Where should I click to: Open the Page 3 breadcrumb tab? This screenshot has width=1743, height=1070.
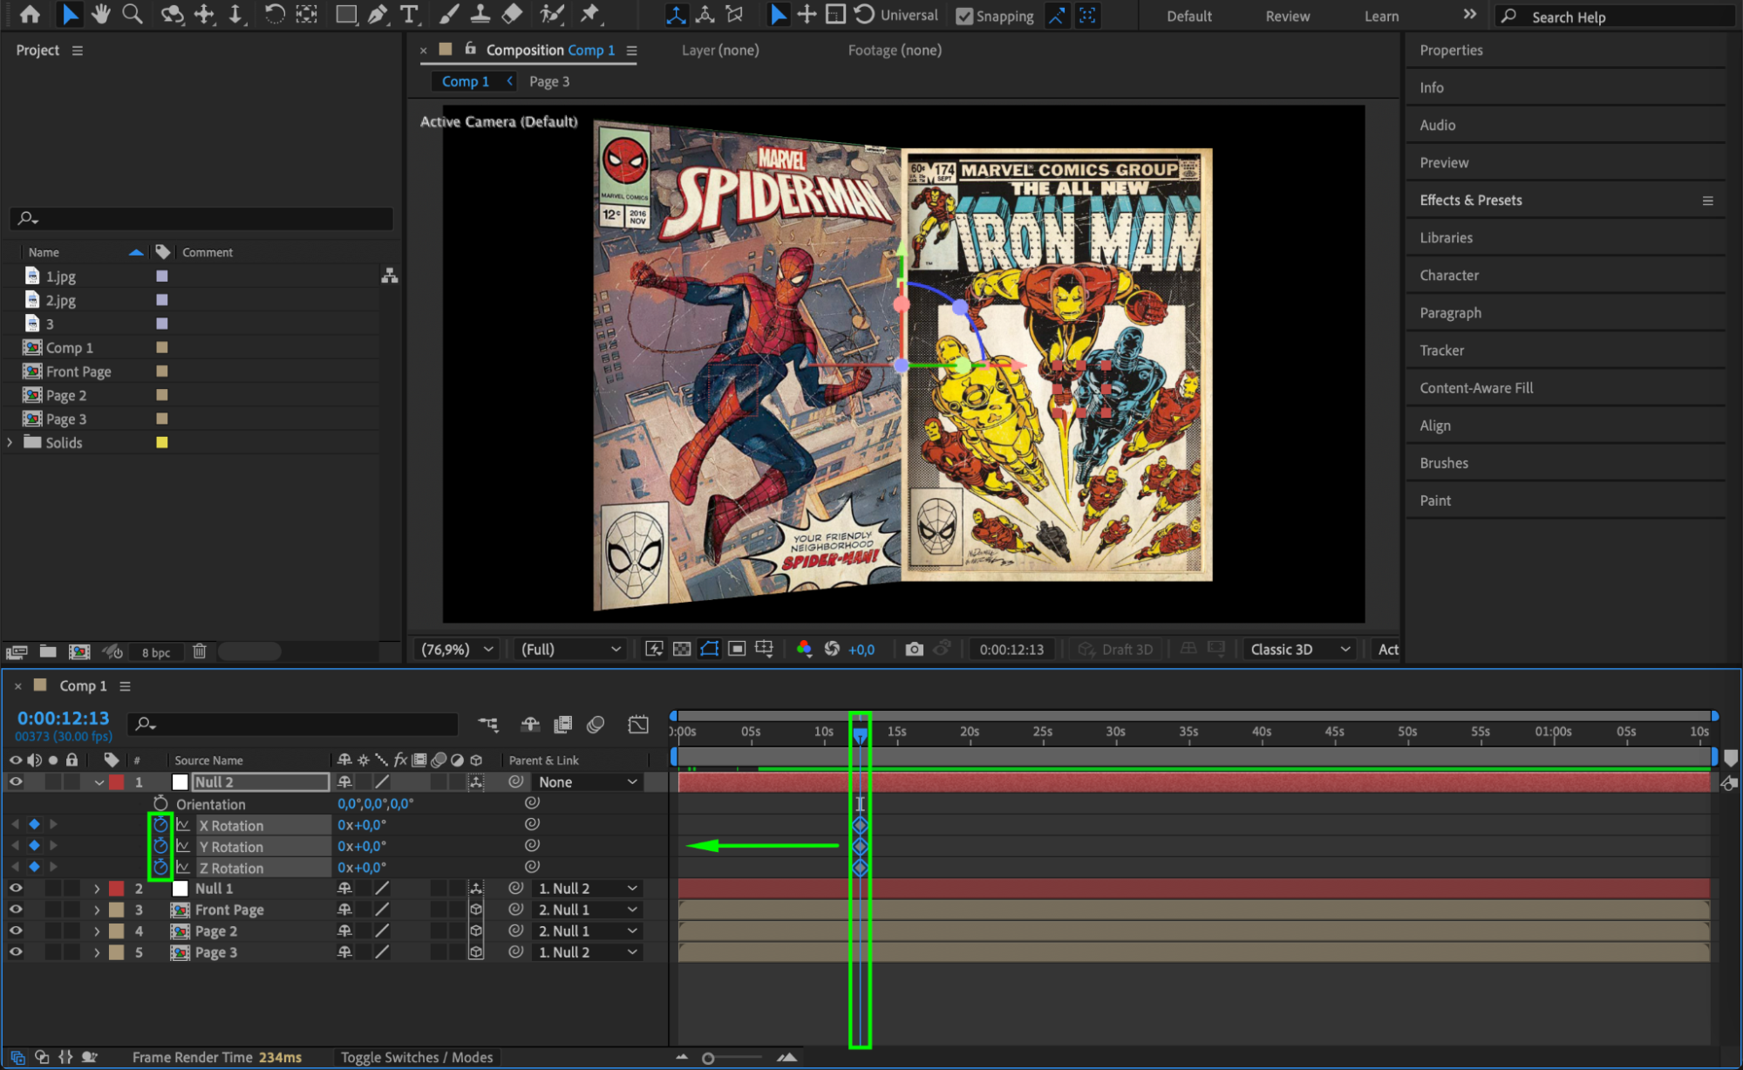coord(548,81)
